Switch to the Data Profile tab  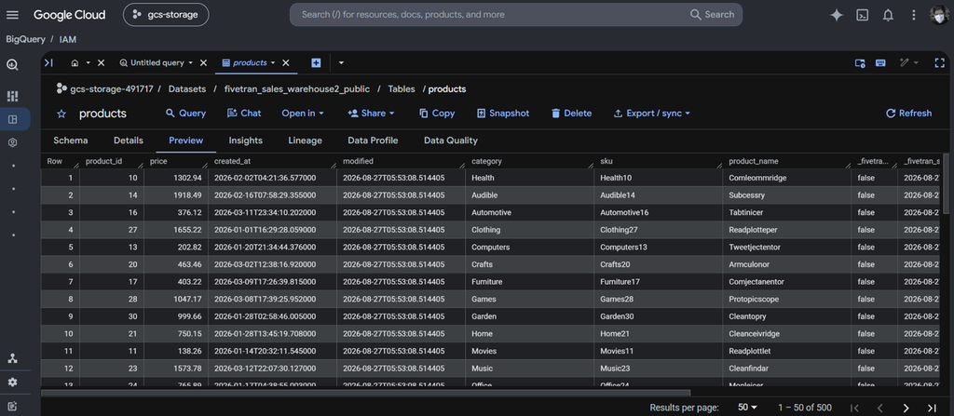373,141
